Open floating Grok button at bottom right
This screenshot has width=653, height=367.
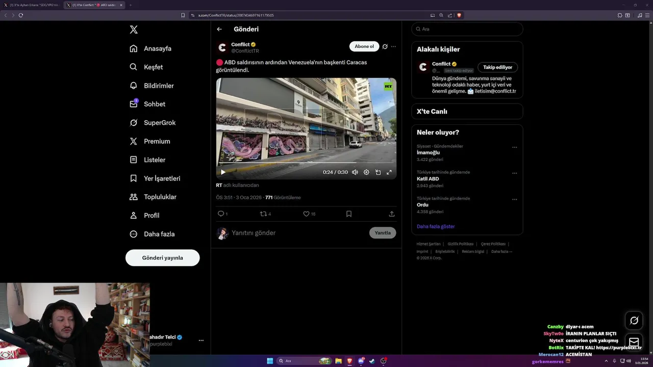click(x=634, y=320)
